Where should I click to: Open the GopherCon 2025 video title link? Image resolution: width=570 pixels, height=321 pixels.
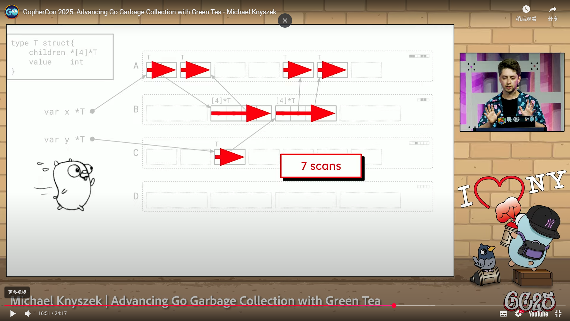(x=150, y=12)
